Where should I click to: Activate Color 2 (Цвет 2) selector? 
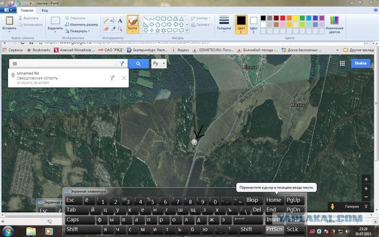click(254, 25)
